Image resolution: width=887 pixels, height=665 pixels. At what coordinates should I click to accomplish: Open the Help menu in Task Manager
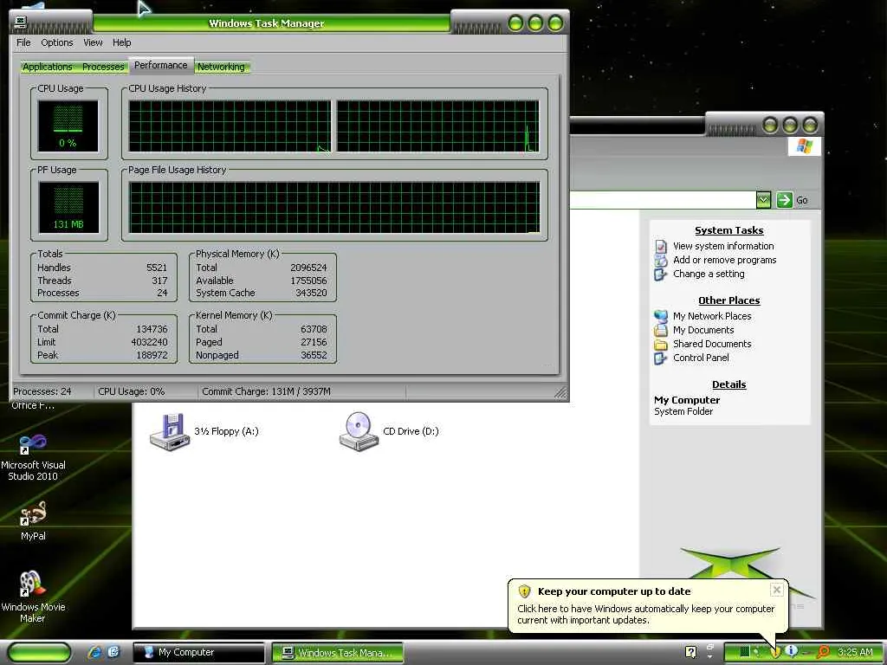pyautogui.click(x=121, y=42)
